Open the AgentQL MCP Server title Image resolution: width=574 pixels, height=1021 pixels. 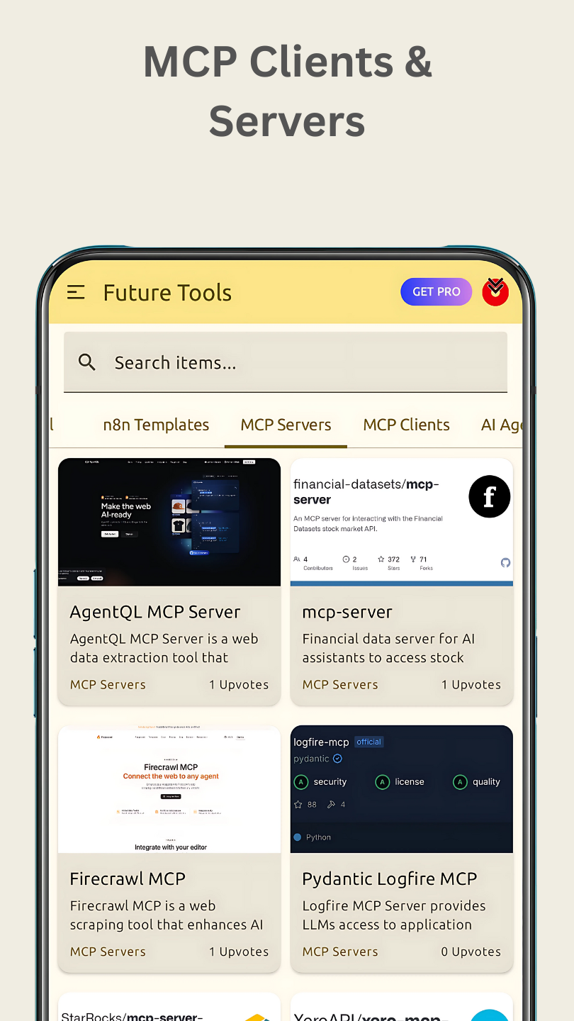click(x=155, y=612)
